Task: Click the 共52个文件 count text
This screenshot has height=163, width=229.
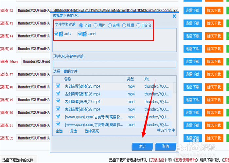Action: point(166,130)
